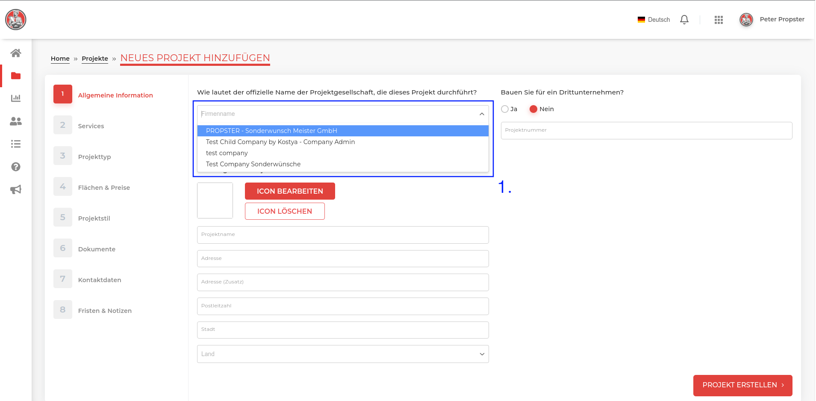This screenshot has width=816, height=401.
Task: Click the ICON BEARBEITEN button
Action: (290, 191)
